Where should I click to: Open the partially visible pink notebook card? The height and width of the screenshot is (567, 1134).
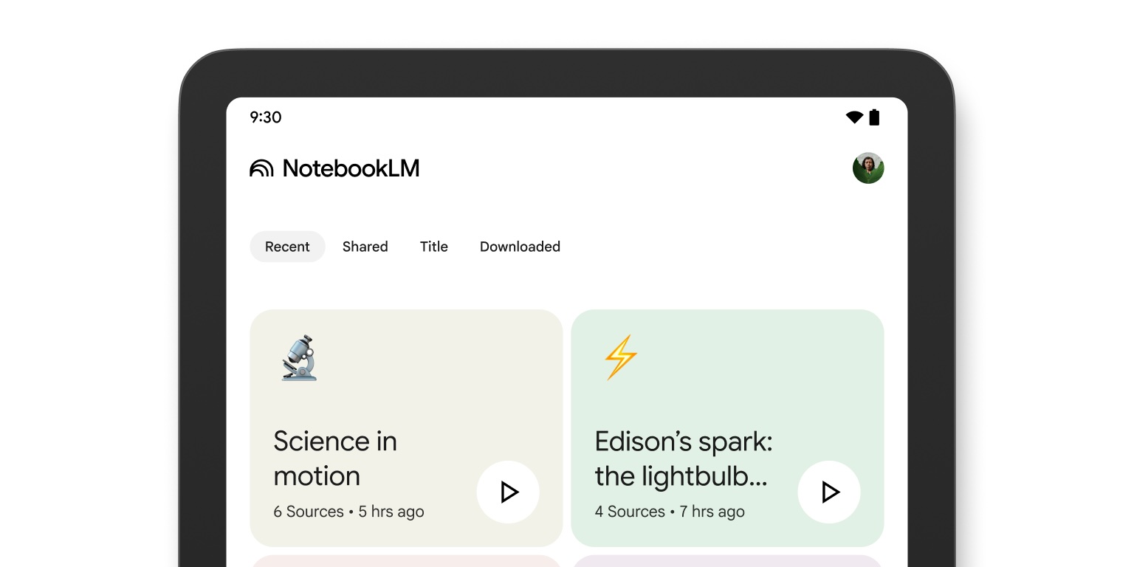pos(406,561)
